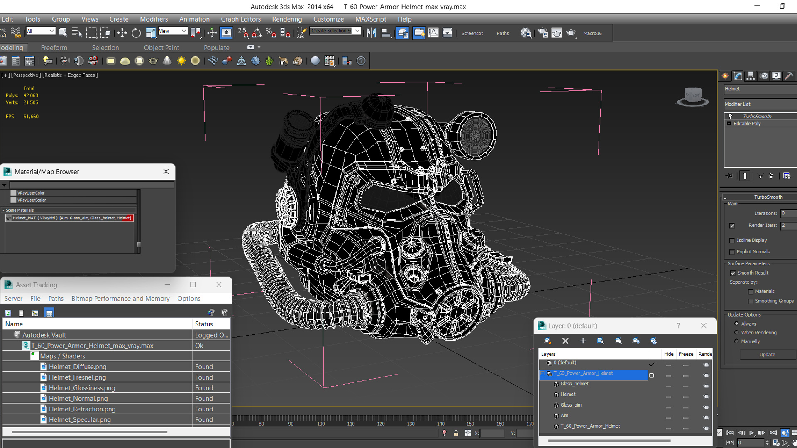Viewport: 797px width, 448px height.
Task: Open the Rendering menu
Action: point(287,19)
